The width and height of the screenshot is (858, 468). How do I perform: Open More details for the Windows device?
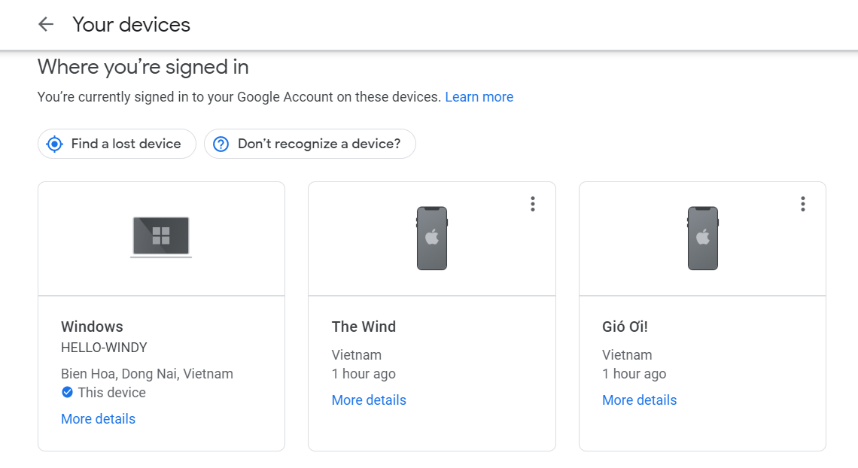[98, 419]
